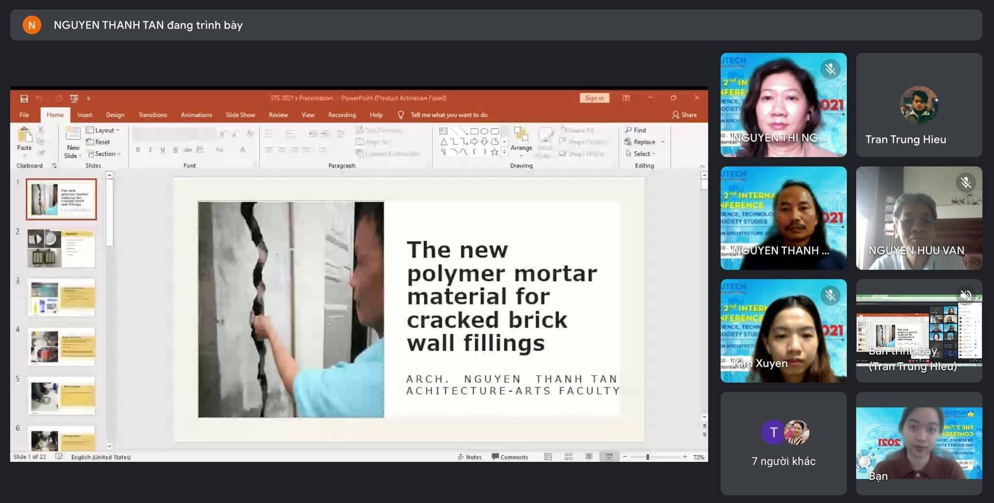
Task: Click English (United States) language indicator
Action: (x=101, y=457)
